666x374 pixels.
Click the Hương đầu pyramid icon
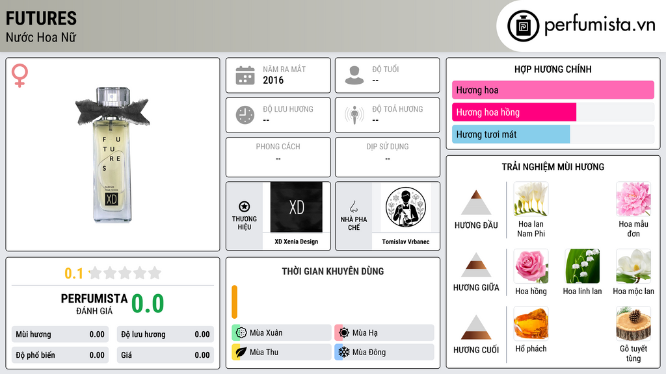click(476, 203)
